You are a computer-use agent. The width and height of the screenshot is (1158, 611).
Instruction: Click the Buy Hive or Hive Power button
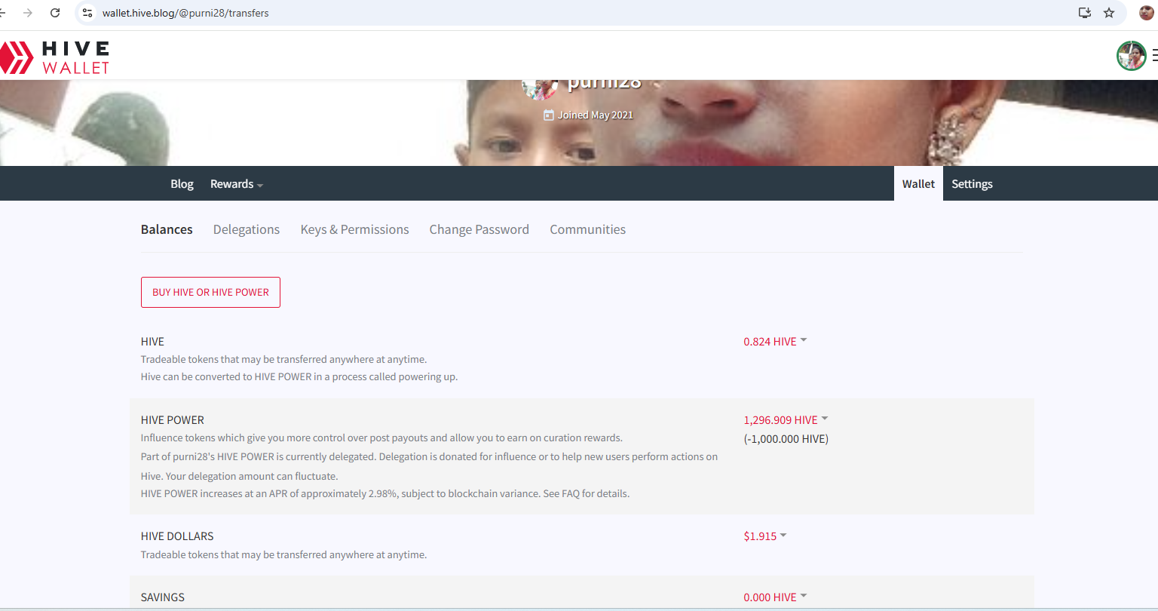point(210,292)
